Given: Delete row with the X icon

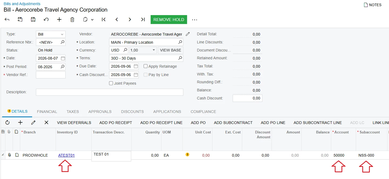Looking at the screenshot, I should pyautogui.click(x=46, y=122).
